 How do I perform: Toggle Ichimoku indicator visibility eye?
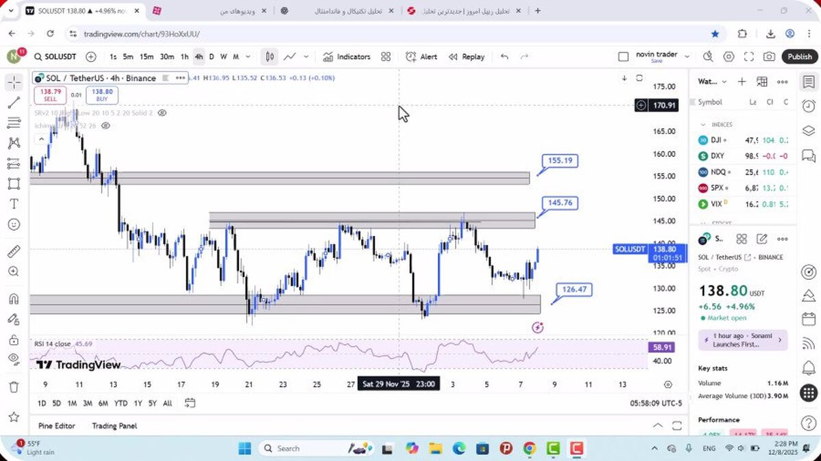(106, 126)
